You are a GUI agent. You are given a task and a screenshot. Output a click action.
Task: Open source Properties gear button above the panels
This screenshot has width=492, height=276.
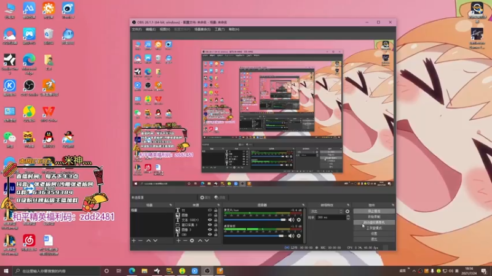click(205, 197)
